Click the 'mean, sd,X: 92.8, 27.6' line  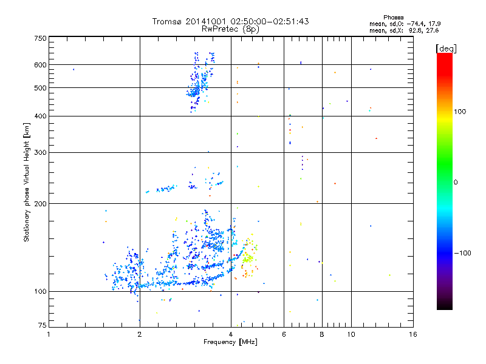coord(404,30)
